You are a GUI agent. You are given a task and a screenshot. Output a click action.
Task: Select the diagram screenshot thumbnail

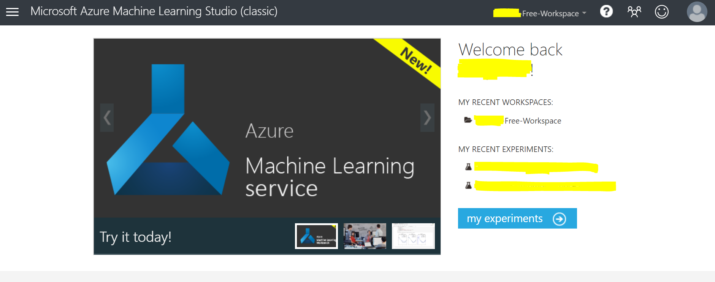coord(413,236)
